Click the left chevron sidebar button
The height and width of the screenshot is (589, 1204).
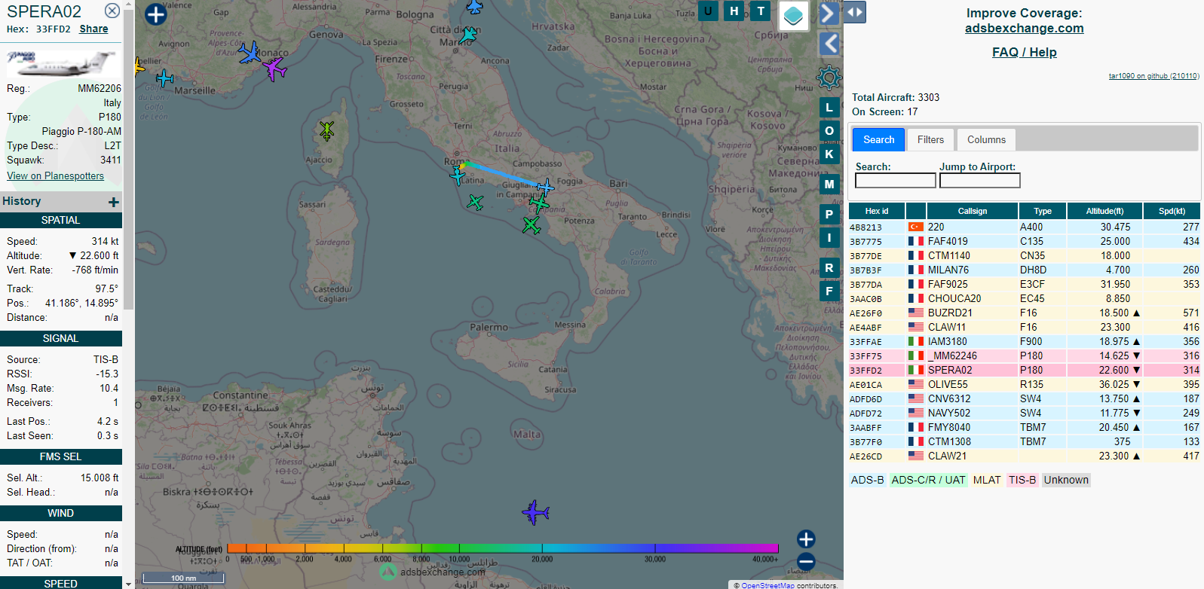(829, 44)
